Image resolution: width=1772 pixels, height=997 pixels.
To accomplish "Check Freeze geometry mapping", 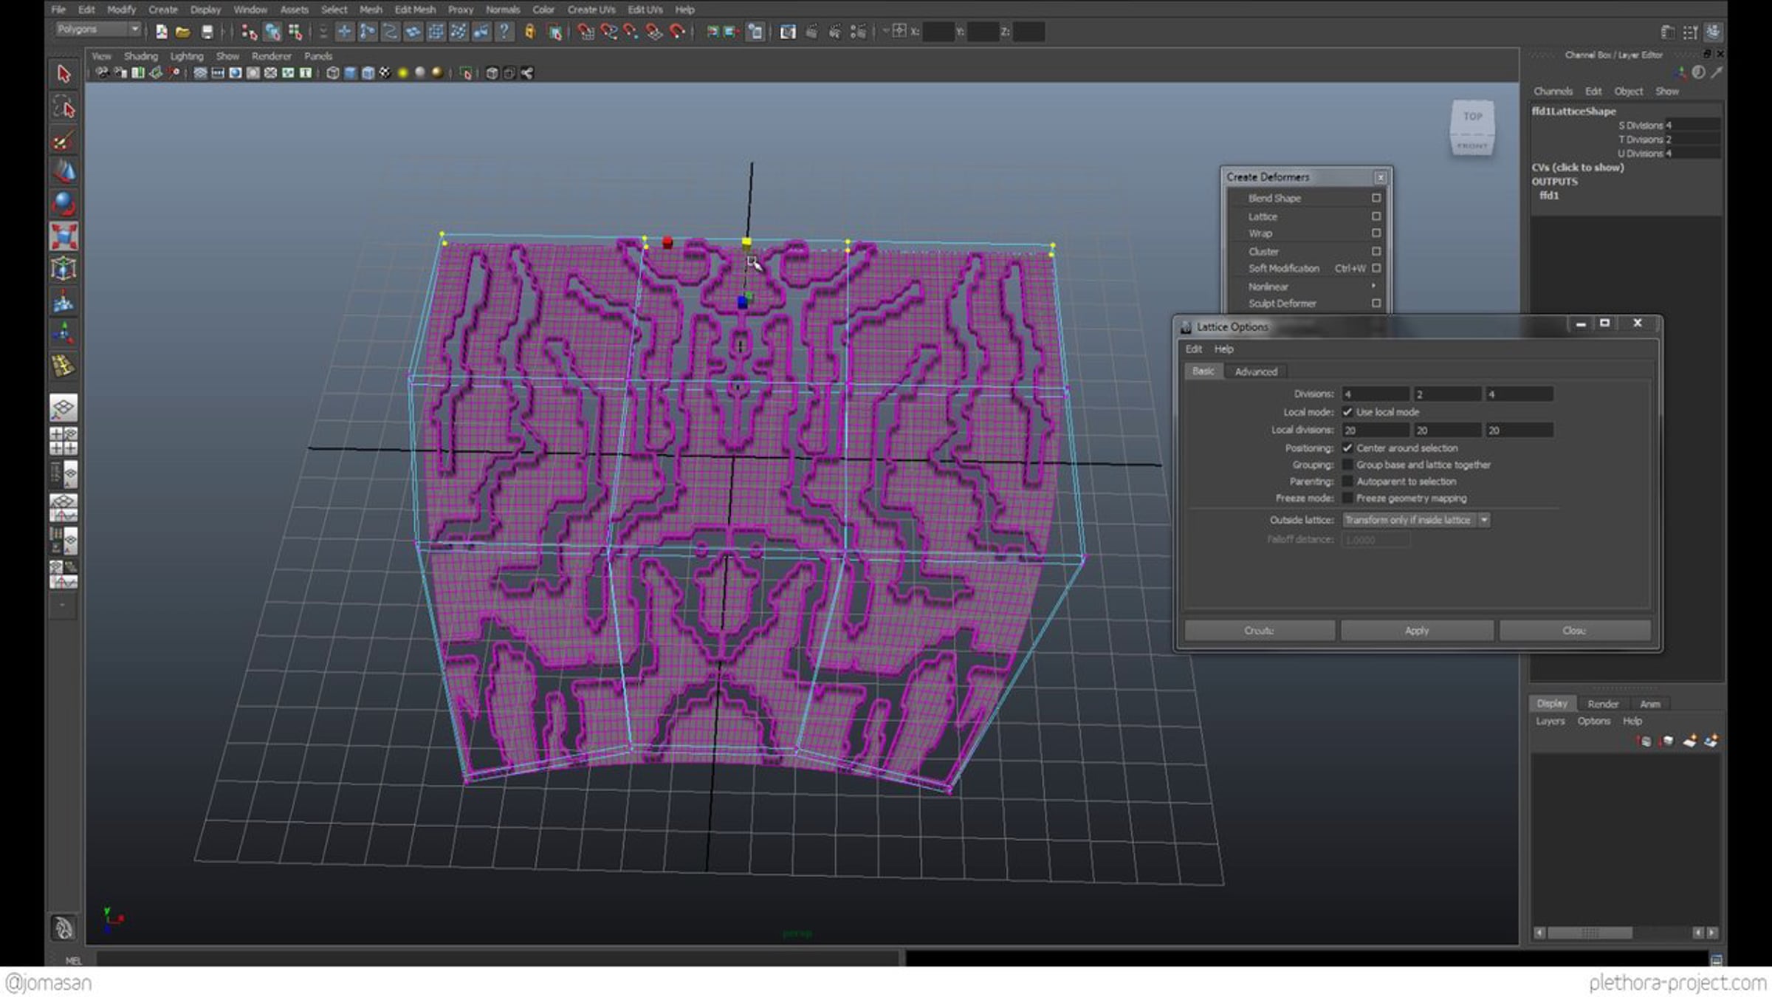I will click(1347, 498).
